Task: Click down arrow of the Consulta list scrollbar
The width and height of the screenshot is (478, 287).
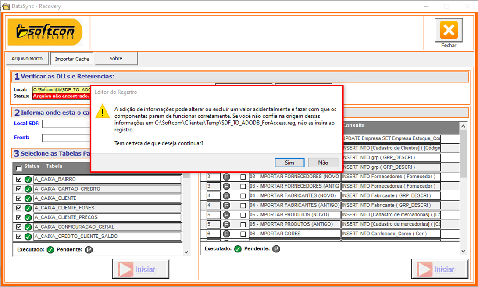Action: pos(463,251)
